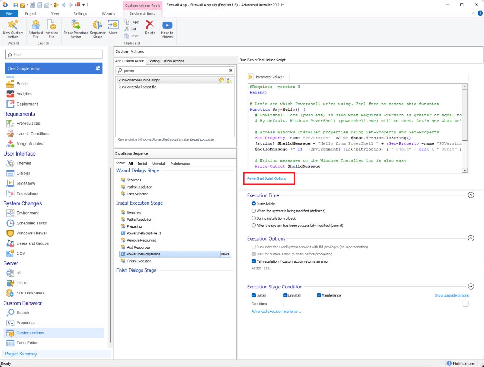Viewport: 484px width, 367px height.
Task: Switch to Wizards ribbon tab
Action: point(108,13)
